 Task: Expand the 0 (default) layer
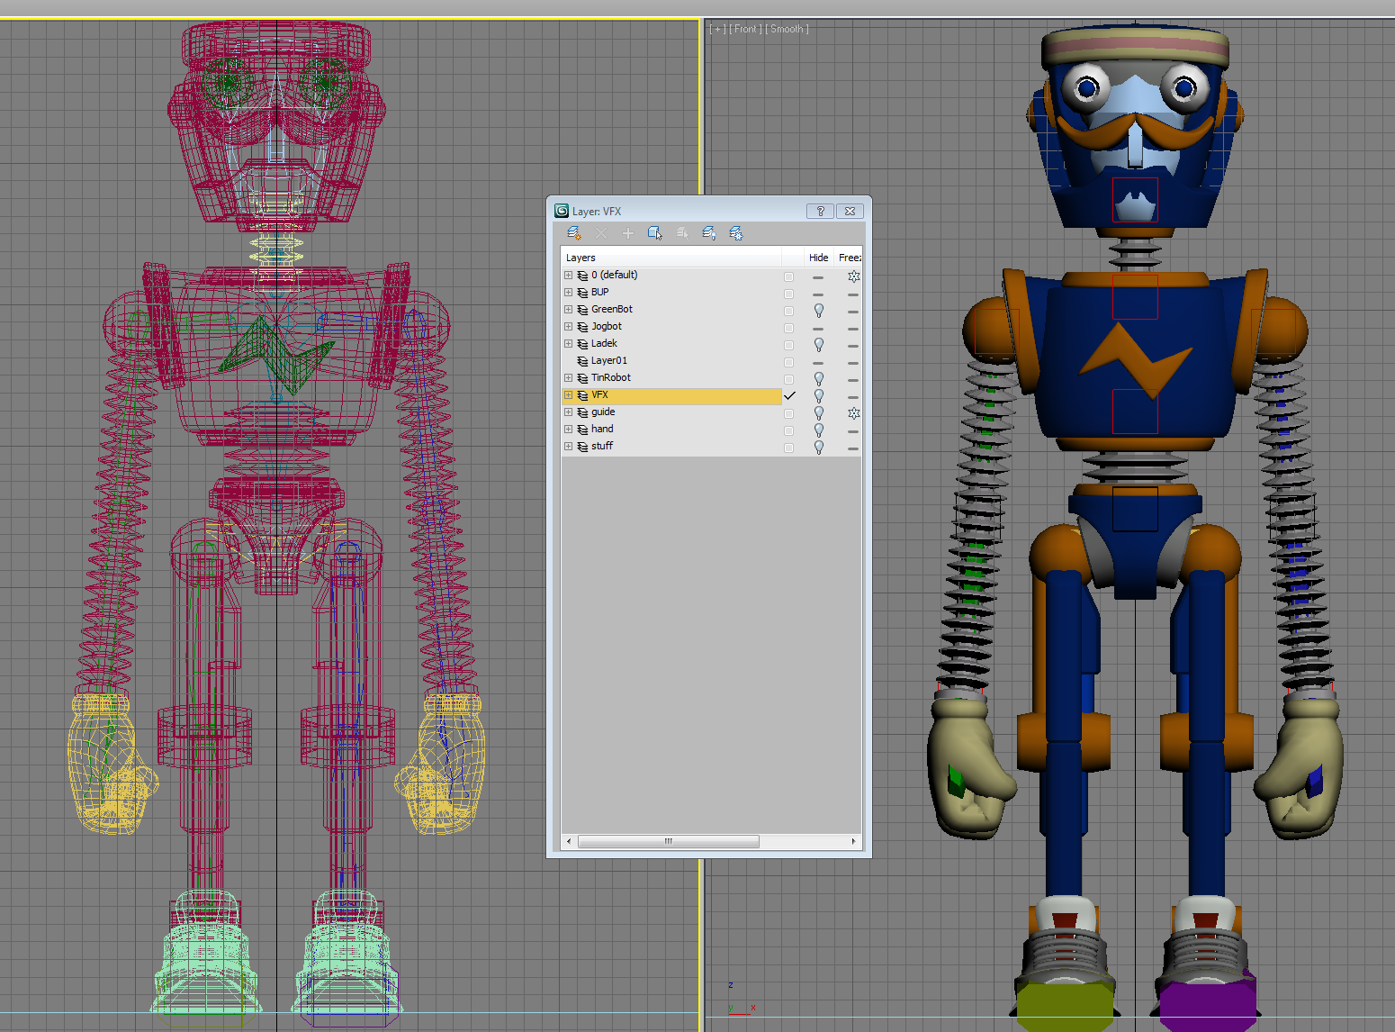coord(568,276)
